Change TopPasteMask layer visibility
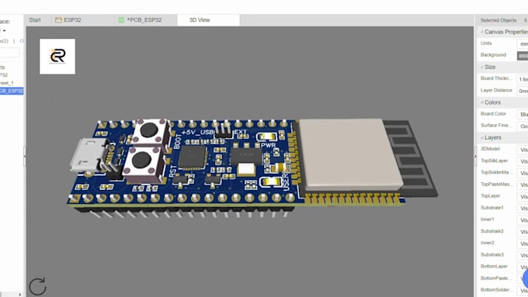The width and height of the screenshot is (528, 297). [523, 185]
